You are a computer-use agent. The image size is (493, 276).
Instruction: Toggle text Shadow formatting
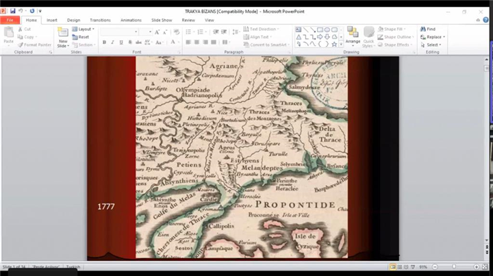[130, 42]
